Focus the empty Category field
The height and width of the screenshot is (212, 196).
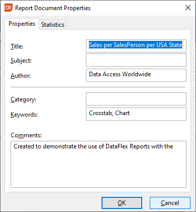tap(136, 99)
